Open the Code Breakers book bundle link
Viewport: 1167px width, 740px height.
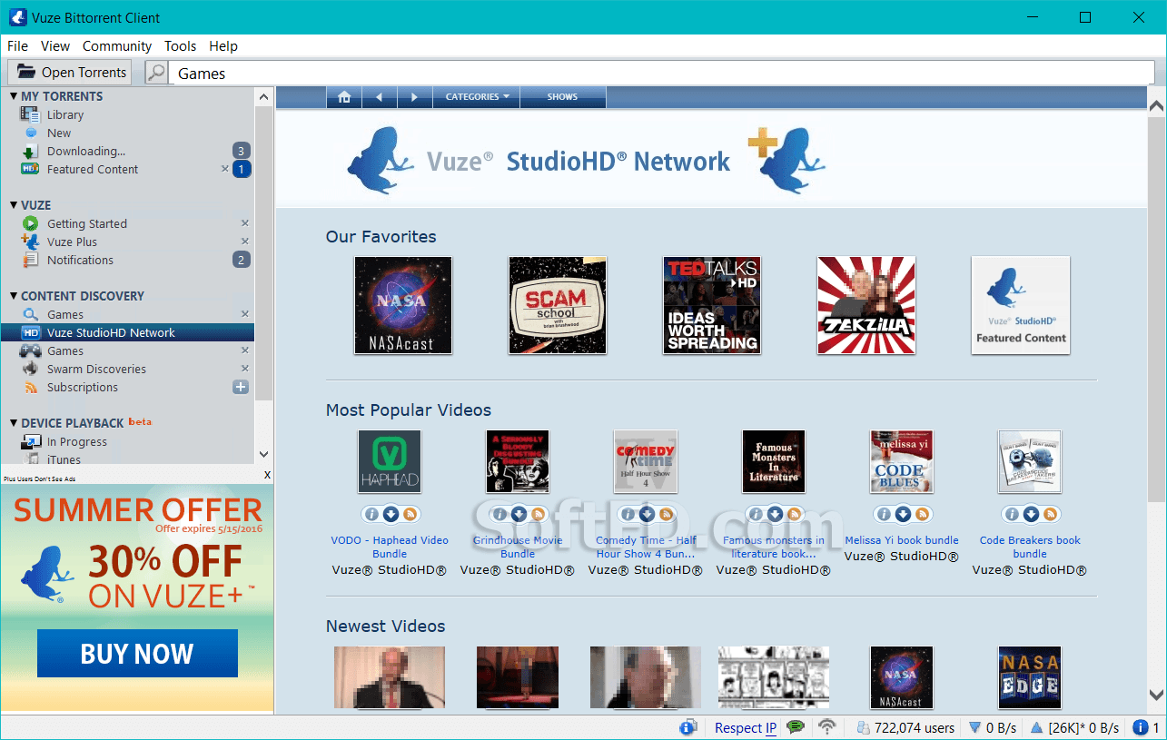pyautogui.click(x=1030, y=547)
